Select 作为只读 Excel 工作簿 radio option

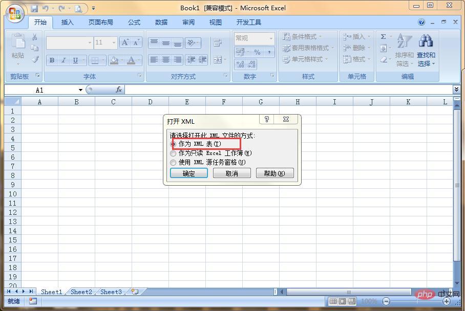click(x=173, y=153)
